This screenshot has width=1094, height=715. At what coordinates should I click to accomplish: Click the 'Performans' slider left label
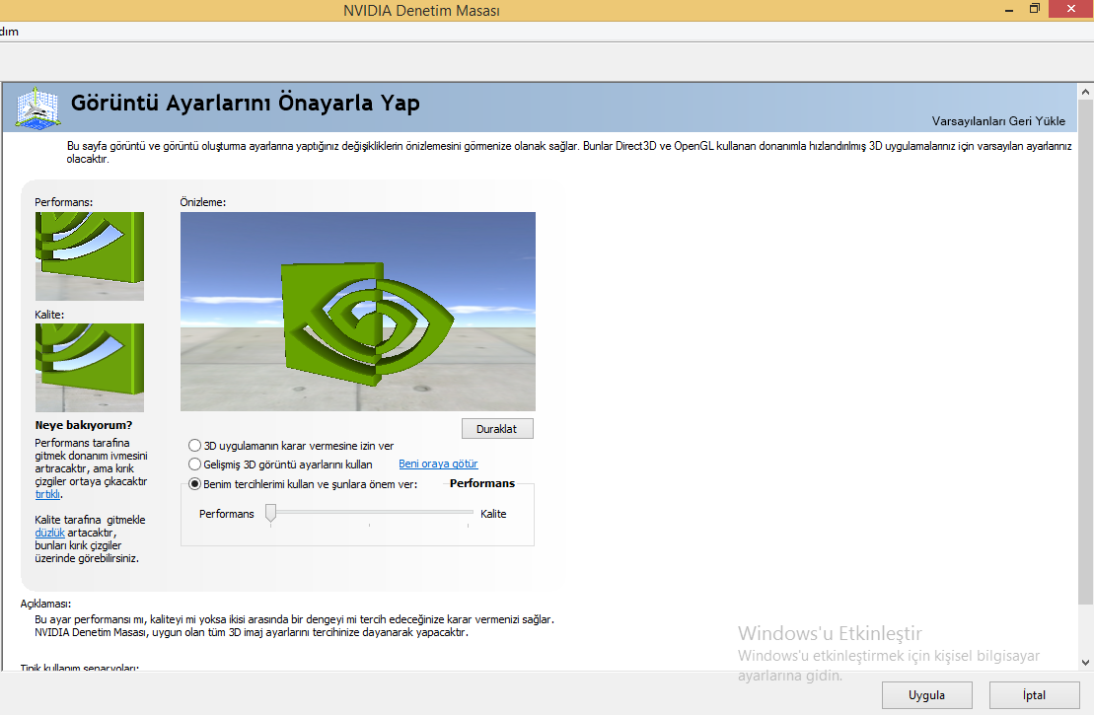(x=227, y=514)
